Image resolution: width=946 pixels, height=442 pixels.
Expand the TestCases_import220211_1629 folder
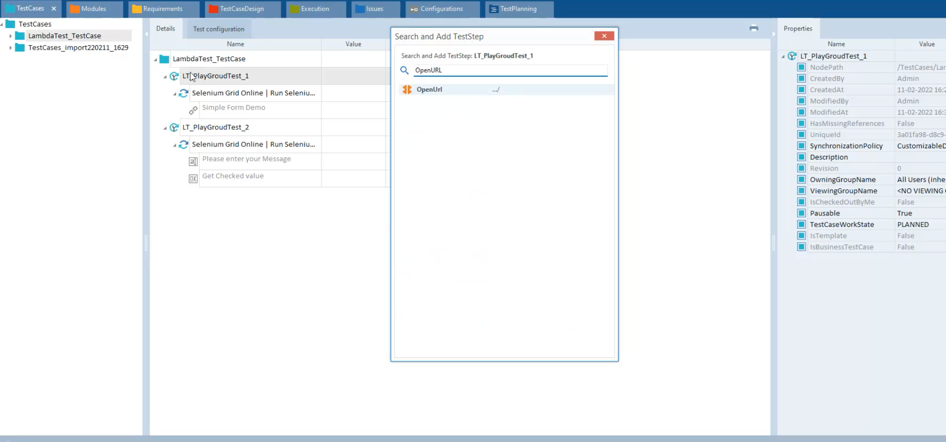tap(11, 48)
